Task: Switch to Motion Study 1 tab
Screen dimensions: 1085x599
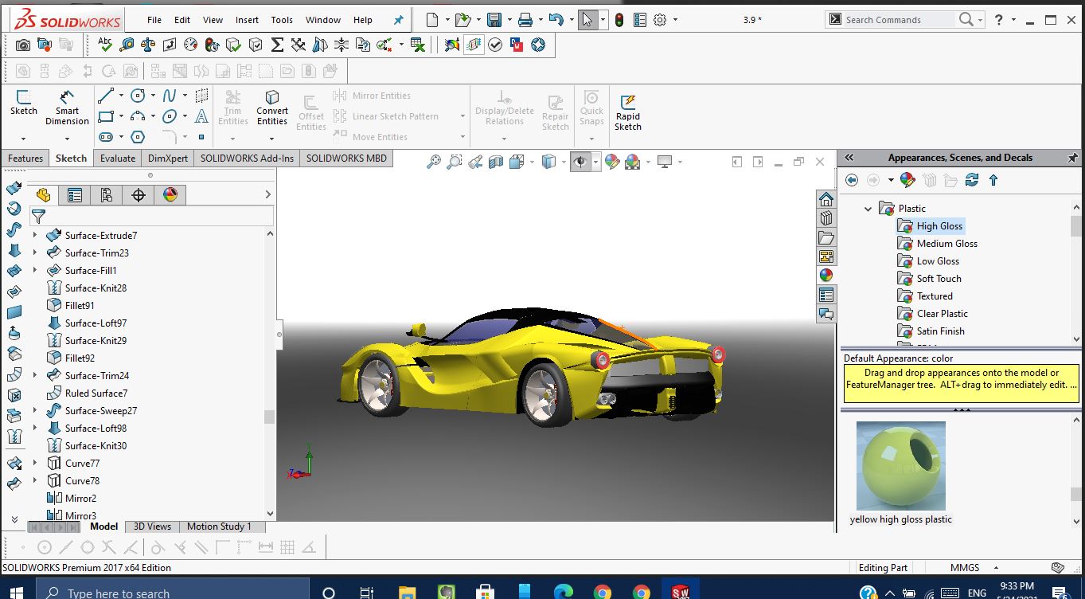Action: coord(218,527)
